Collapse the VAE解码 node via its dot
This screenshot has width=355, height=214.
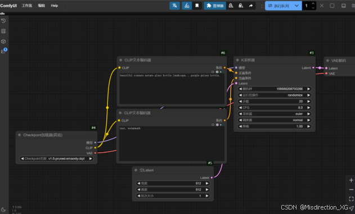pos(327,61)
